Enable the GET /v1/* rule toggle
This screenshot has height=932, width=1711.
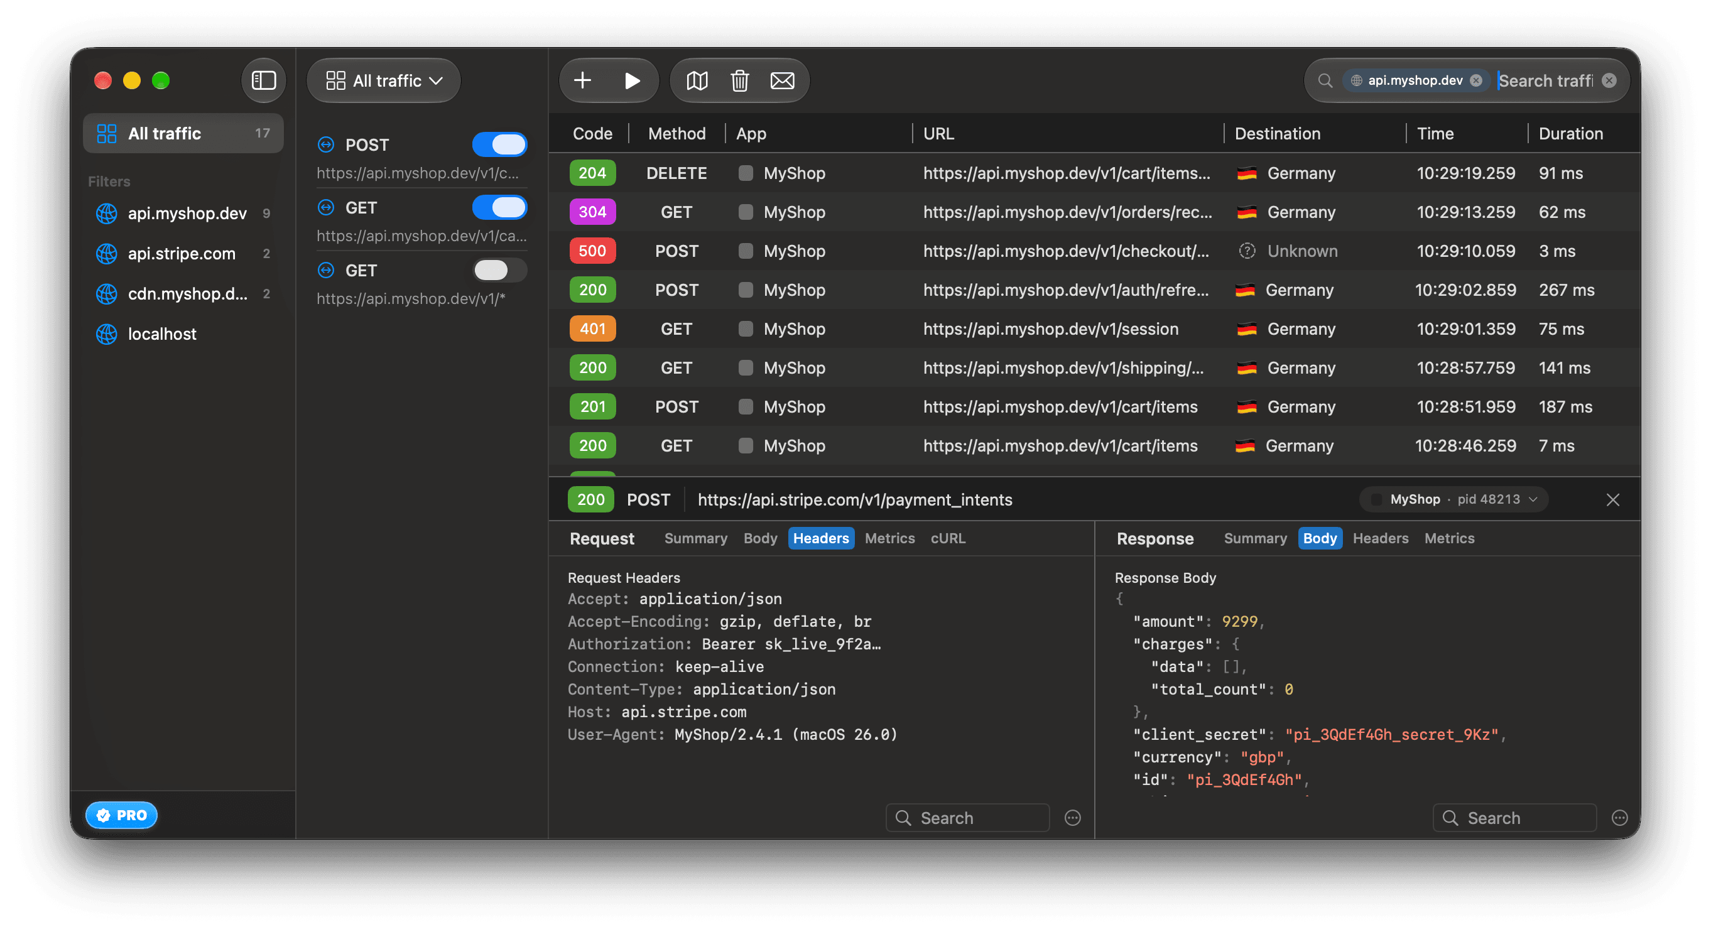click(499, 270)
